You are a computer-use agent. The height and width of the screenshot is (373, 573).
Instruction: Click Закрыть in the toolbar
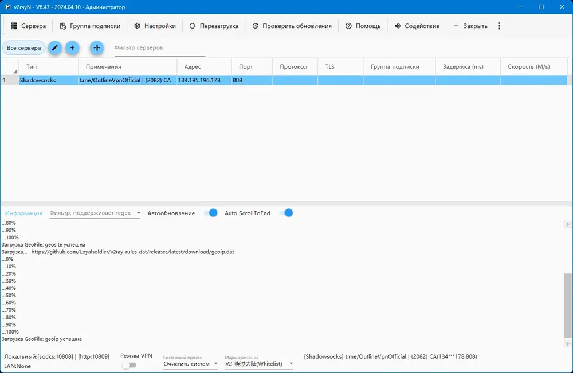(470, 26)
